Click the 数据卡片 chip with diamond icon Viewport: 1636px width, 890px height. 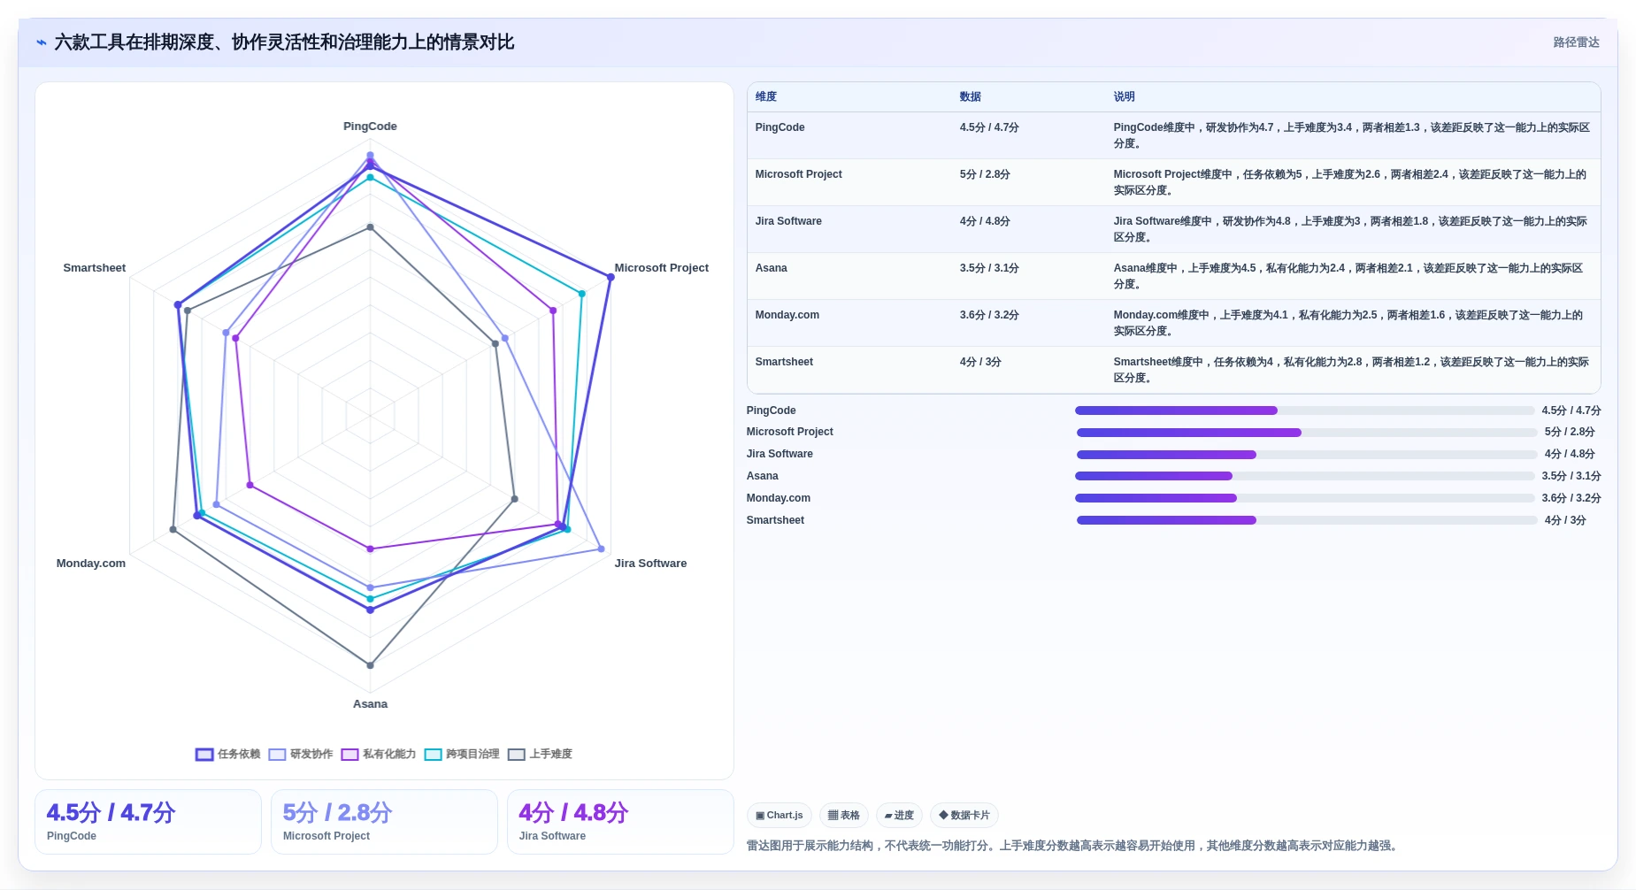pos(964,816)
